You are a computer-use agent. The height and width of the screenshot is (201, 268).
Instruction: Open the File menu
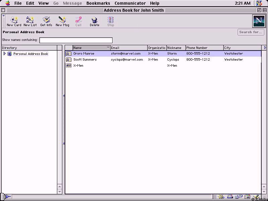(18, 3)
